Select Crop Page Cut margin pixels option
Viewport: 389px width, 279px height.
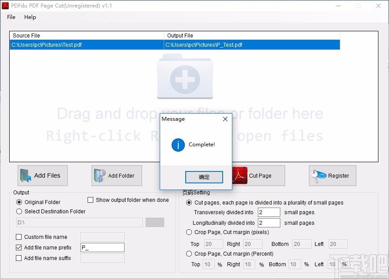189,233
